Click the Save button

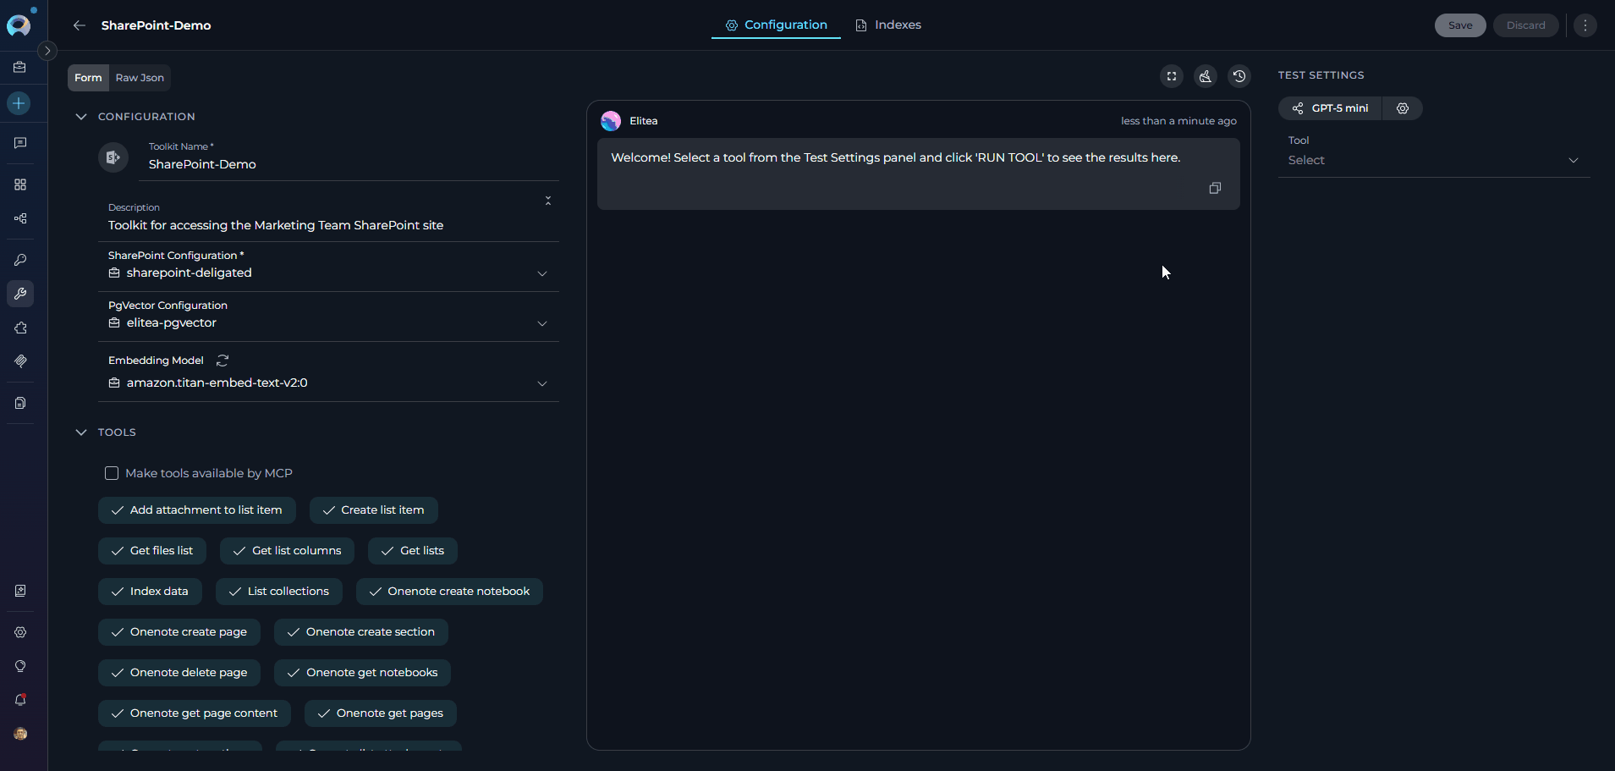1460,25
